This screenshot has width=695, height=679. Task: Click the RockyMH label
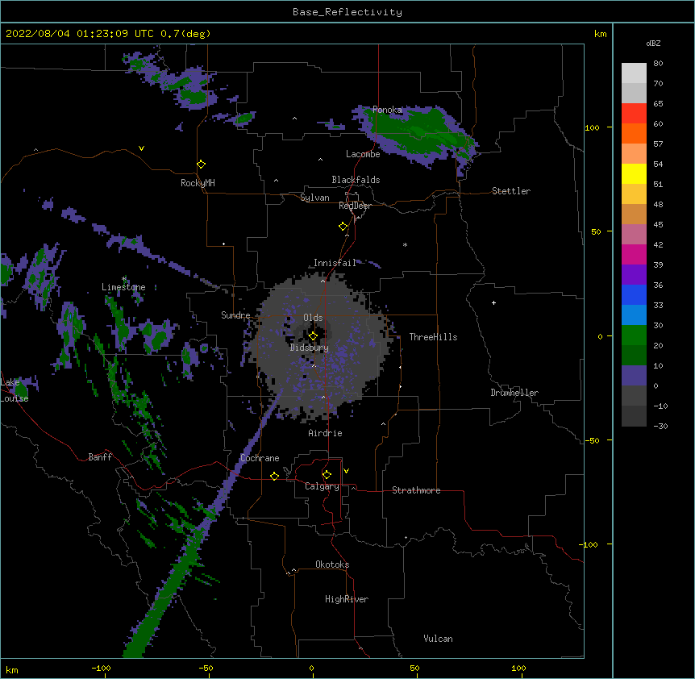(x=198, y=183)
